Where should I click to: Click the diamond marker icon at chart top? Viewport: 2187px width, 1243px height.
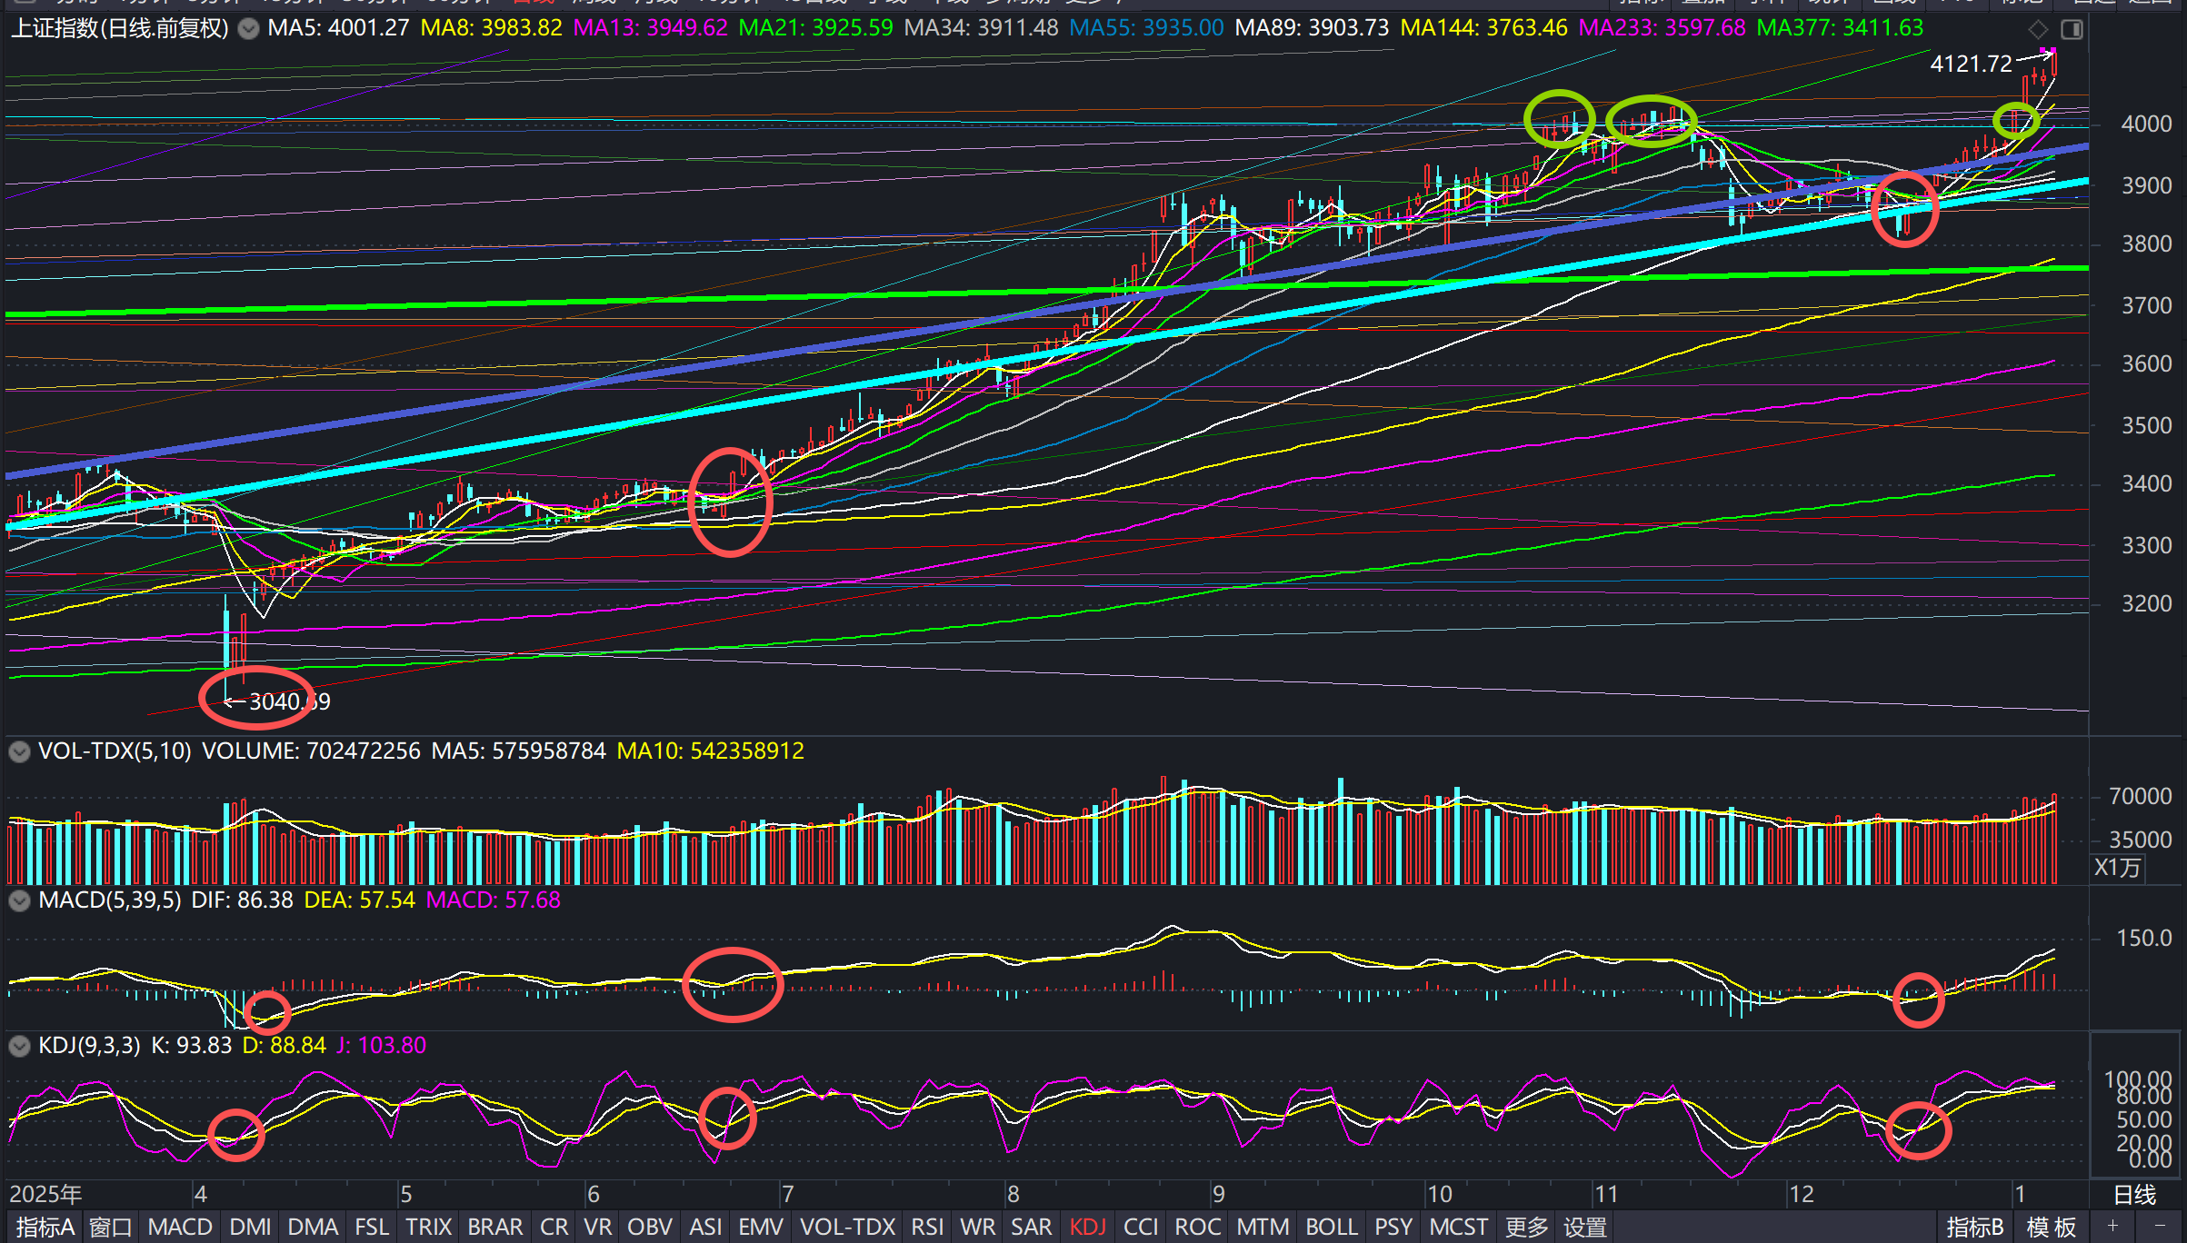tap(2038, 29)
